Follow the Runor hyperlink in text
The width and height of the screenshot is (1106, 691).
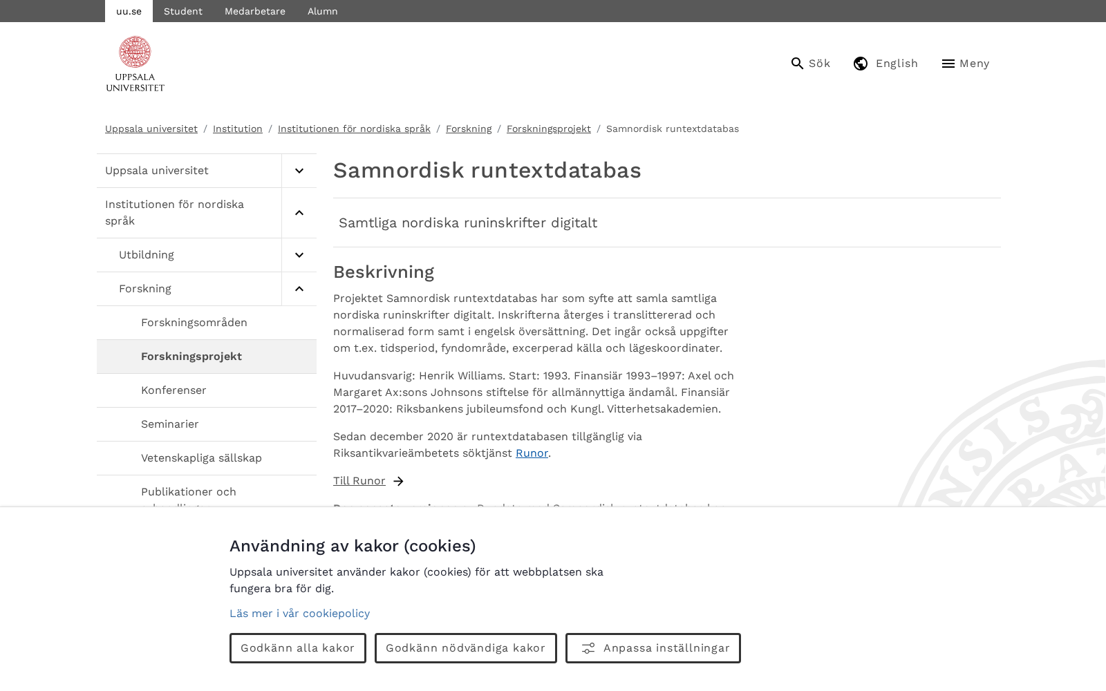tap(532, 453)
